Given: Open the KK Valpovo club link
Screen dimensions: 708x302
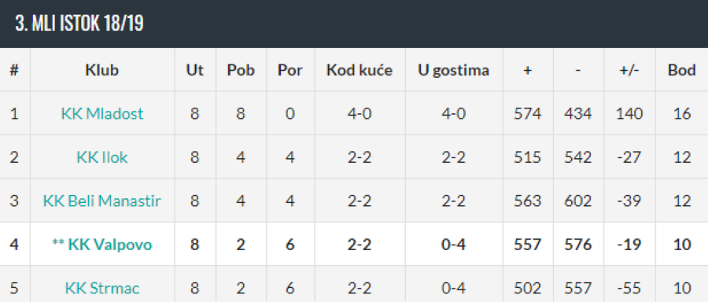Looking at the screenshot, I should coord(110,245).
